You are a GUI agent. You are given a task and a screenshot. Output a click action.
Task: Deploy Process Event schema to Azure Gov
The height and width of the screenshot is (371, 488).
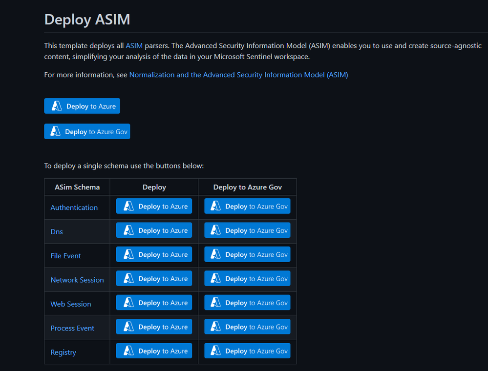(248, 327)
